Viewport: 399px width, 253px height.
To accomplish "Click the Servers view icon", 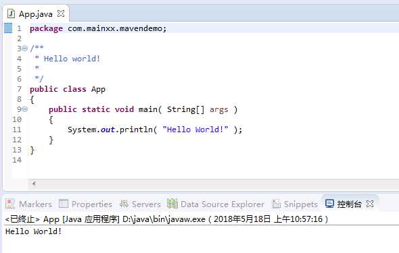I will pyautogui.click(x=124, y=204).
